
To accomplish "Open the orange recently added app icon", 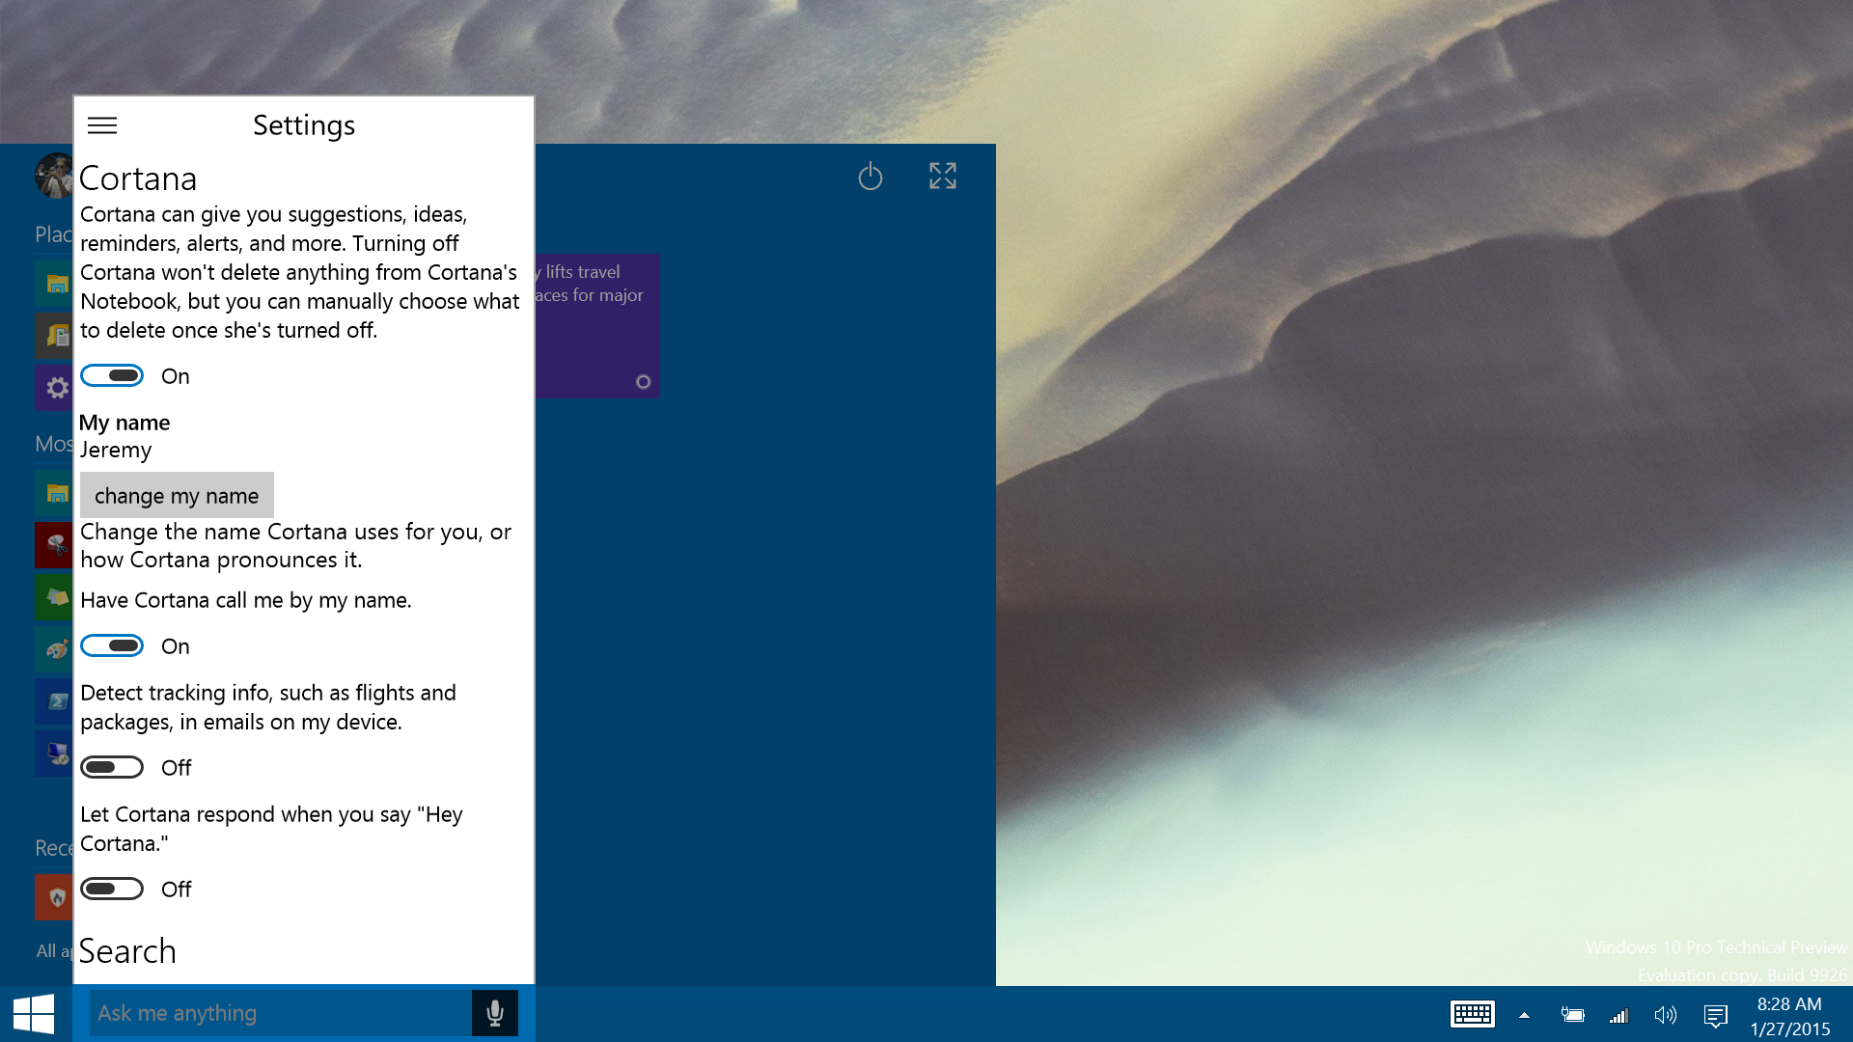I will point(55,897).
